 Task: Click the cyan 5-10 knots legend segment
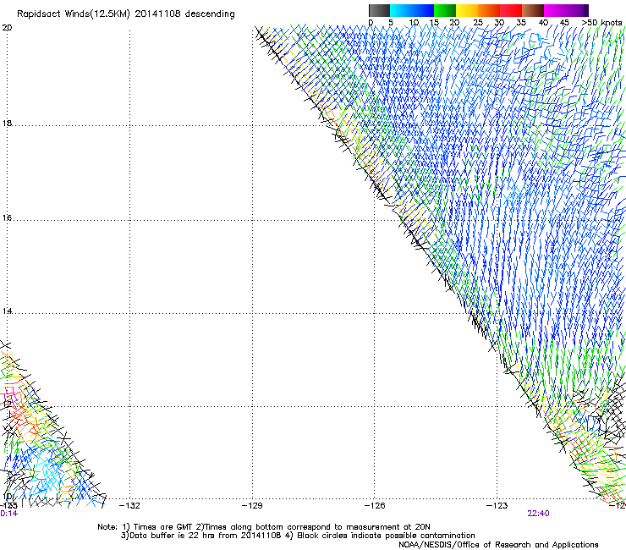tap(401, 10)
